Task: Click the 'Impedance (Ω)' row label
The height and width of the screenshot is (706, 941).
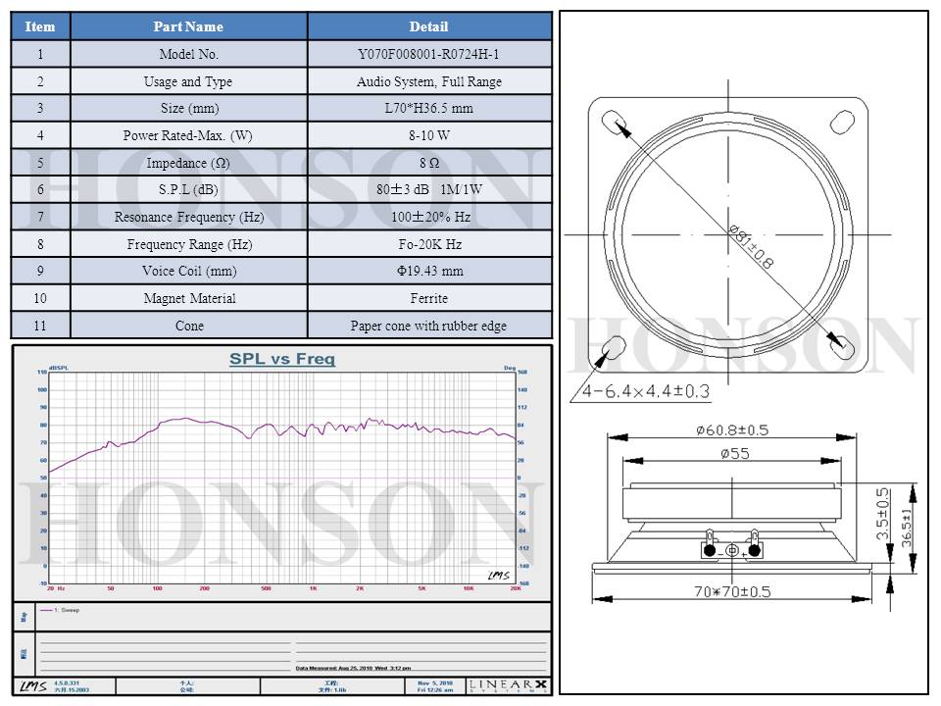Action: click(x=188, y=163)
